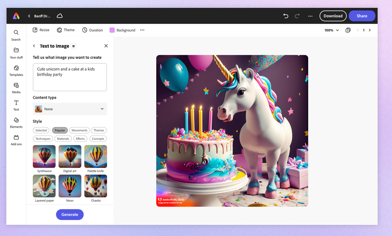Open the Search sidebar panel
Screen dimensions: 392x236
[16, 35]
